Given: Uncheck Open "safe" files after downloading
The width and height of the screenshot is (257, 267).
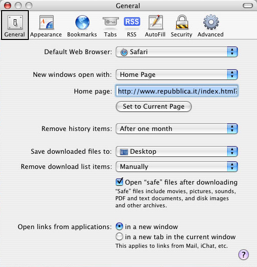Looking at the screenshot, I should point(119,182).
